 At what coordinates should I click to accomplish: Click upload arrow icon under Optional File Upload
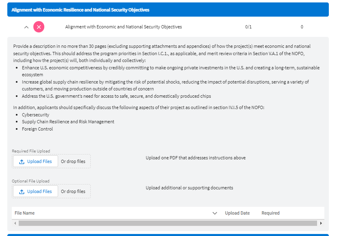pyautogui.click(x=22, y=191)
